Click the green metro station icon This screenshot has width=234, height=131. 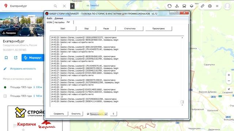click(x=5, y=87)
